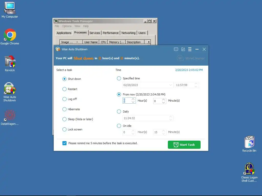Sort by User Name column in Task Manager
Viewport: 262px width, 196px height.
(91, 42)
